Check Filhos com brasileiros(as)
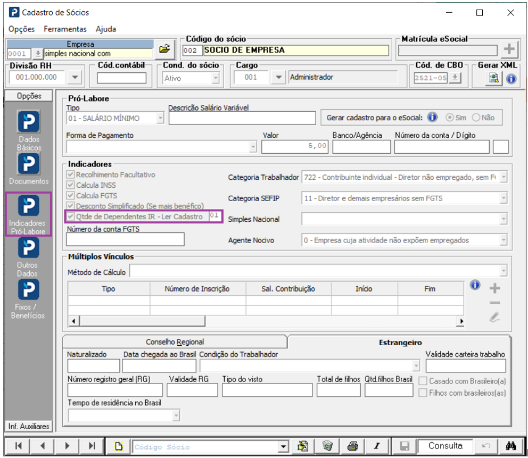 coord(423,393)
